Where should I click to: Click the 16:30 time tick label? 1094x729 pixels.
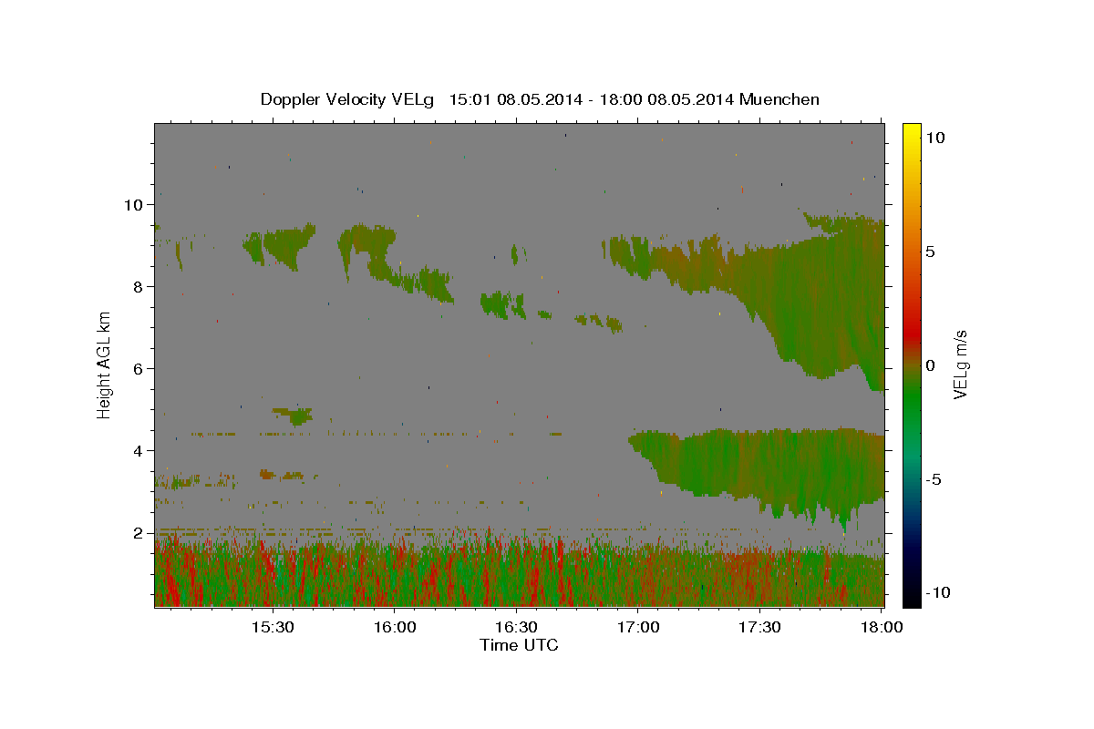[516, 628]
